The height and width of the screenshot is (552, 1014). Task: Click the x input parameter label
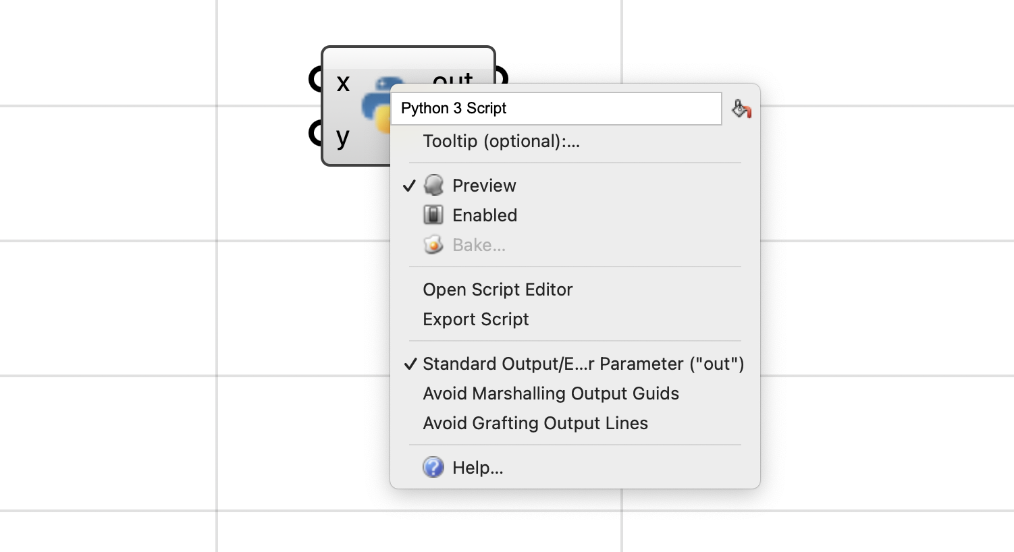(343, 83)
